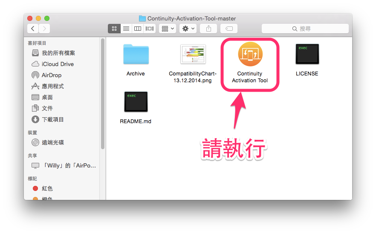Click the Share toolbar button

(x=208, y=29)
